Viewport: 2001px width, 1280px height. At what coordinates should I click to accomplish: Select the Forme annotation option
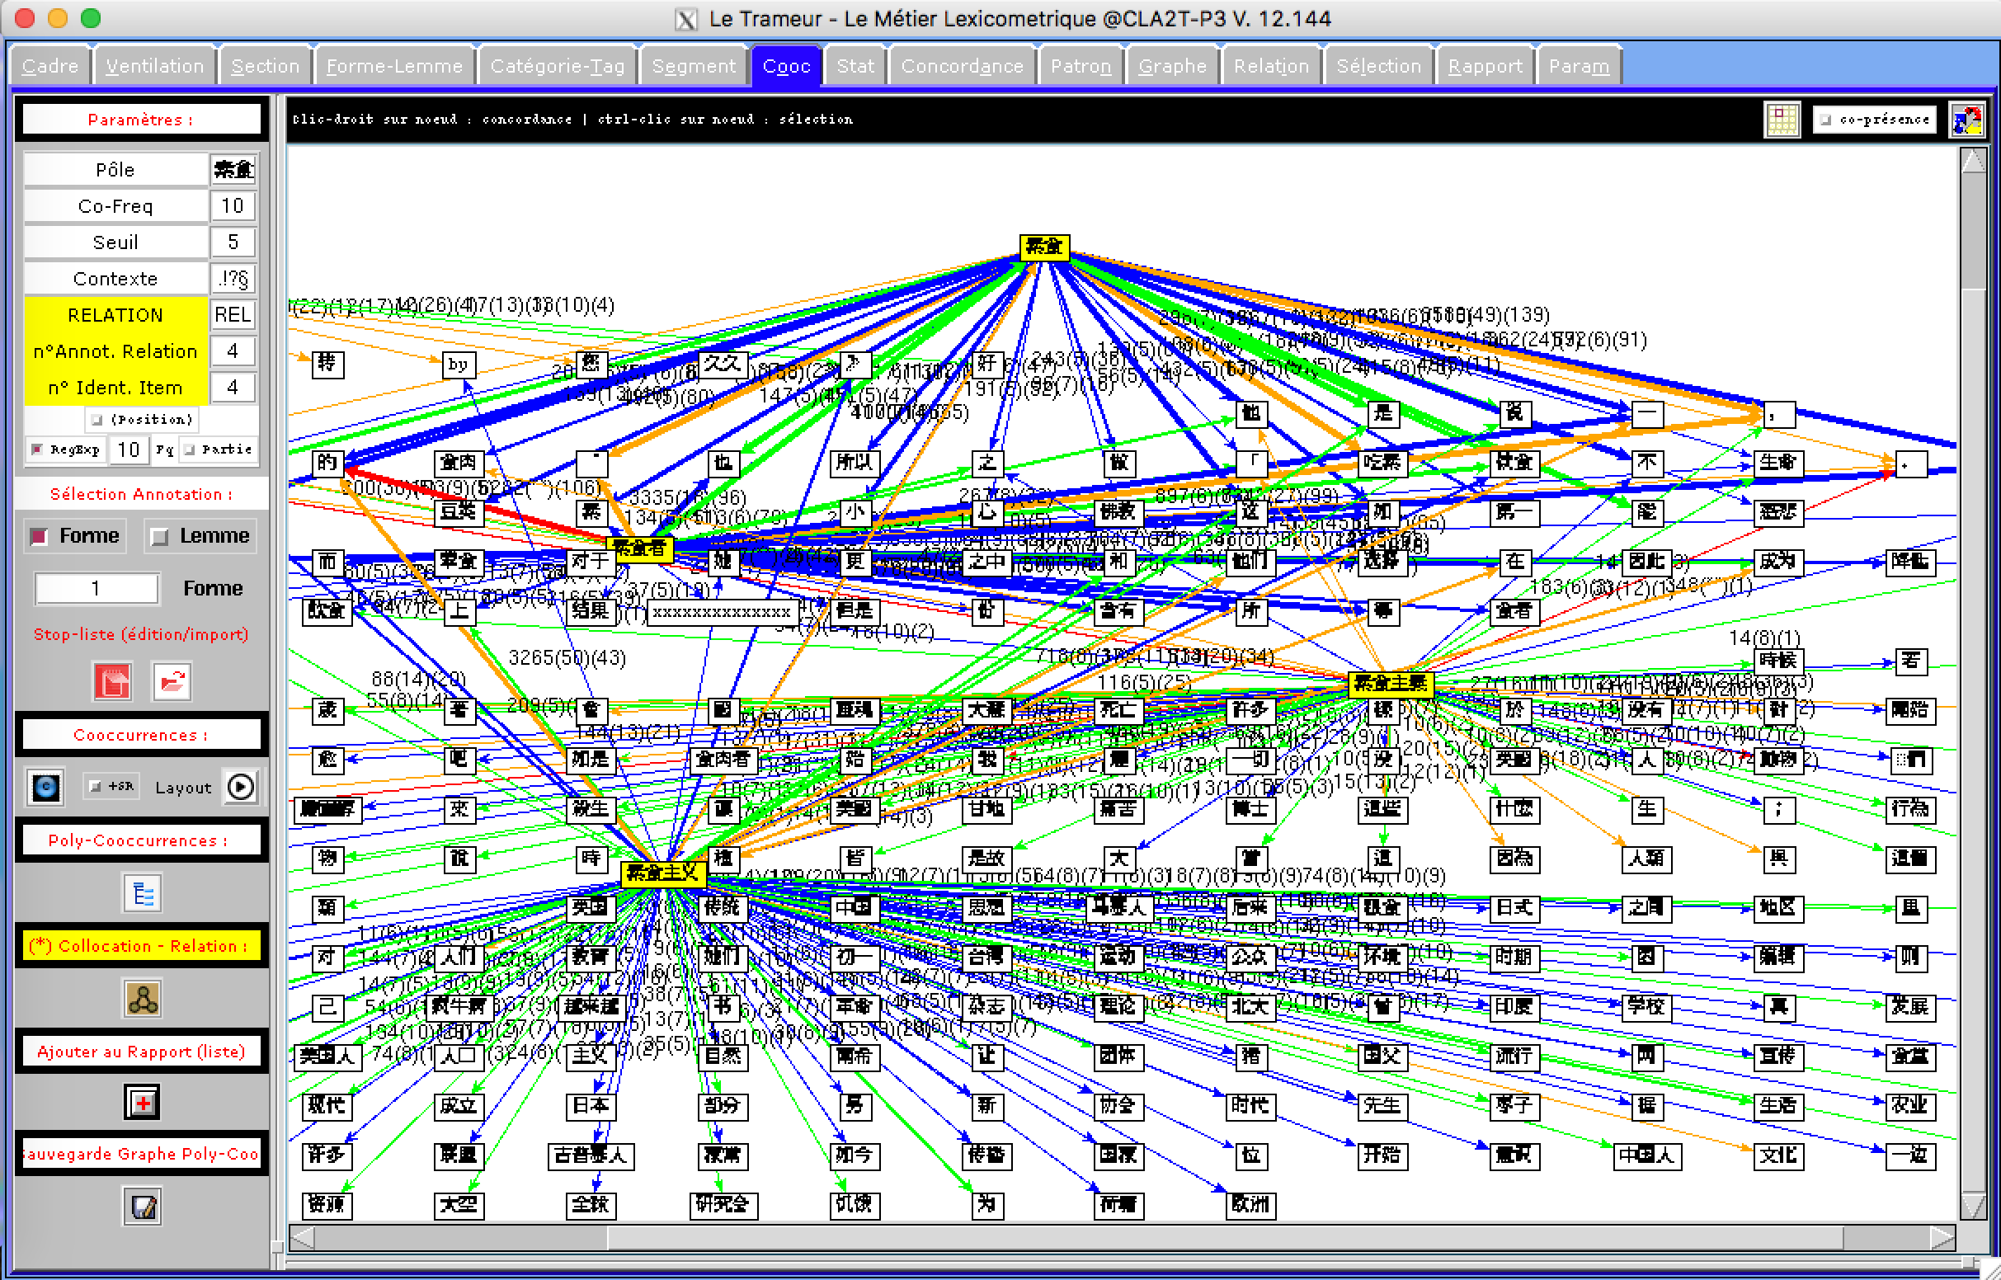(75, 536)
